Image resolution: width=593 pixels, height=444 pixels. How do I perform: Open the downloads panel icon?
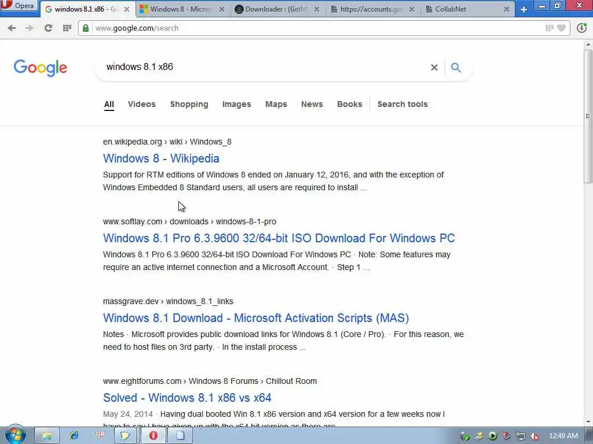pyautogui.click(x=581, y=28)
